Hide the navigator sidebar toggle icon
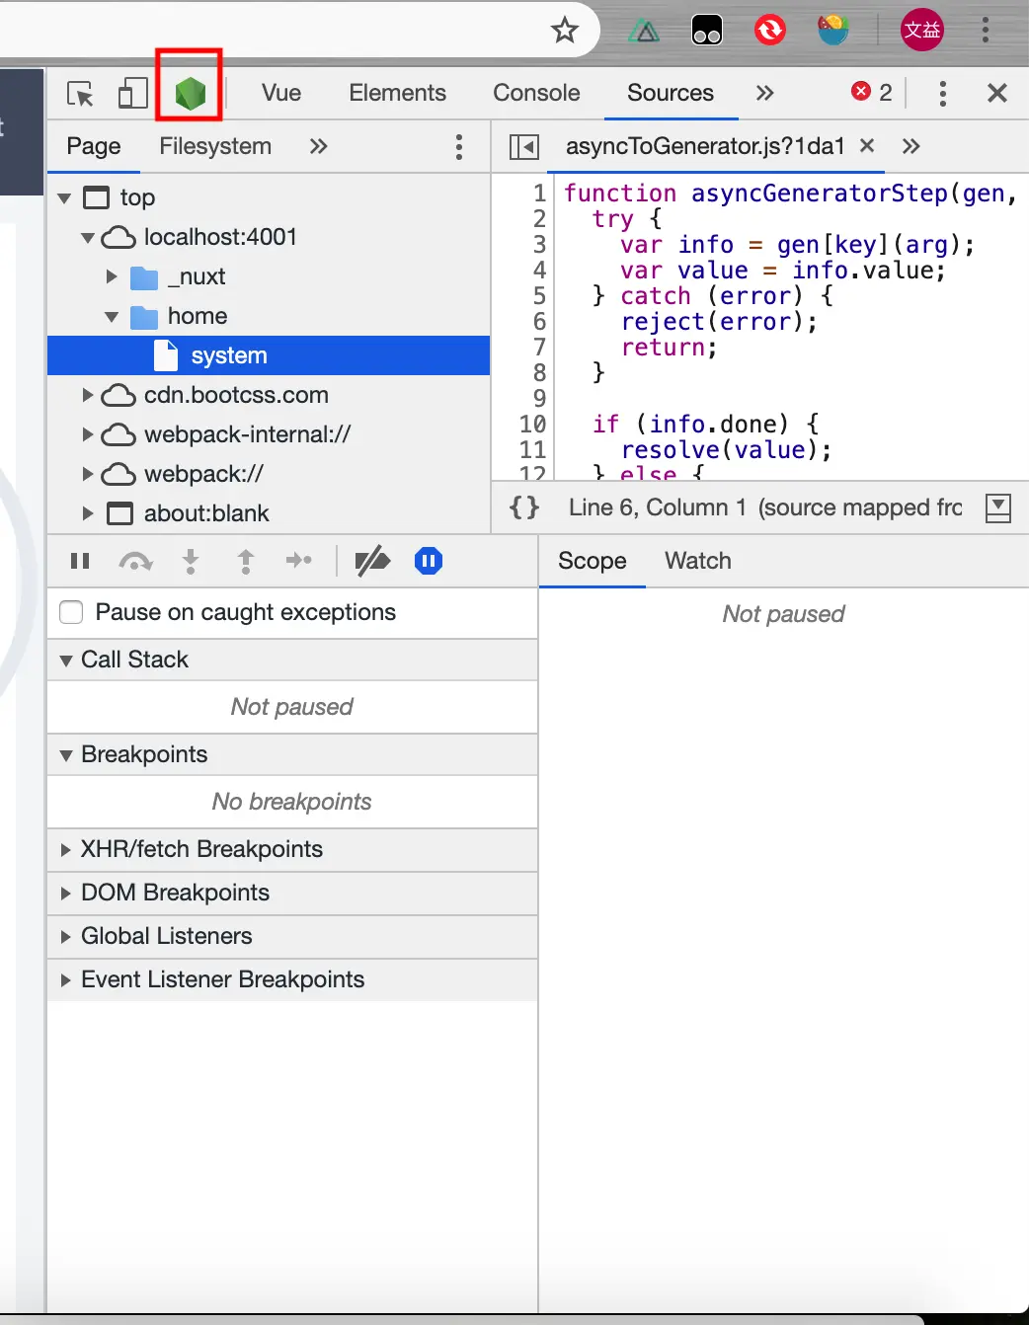 tap(524, 147)
